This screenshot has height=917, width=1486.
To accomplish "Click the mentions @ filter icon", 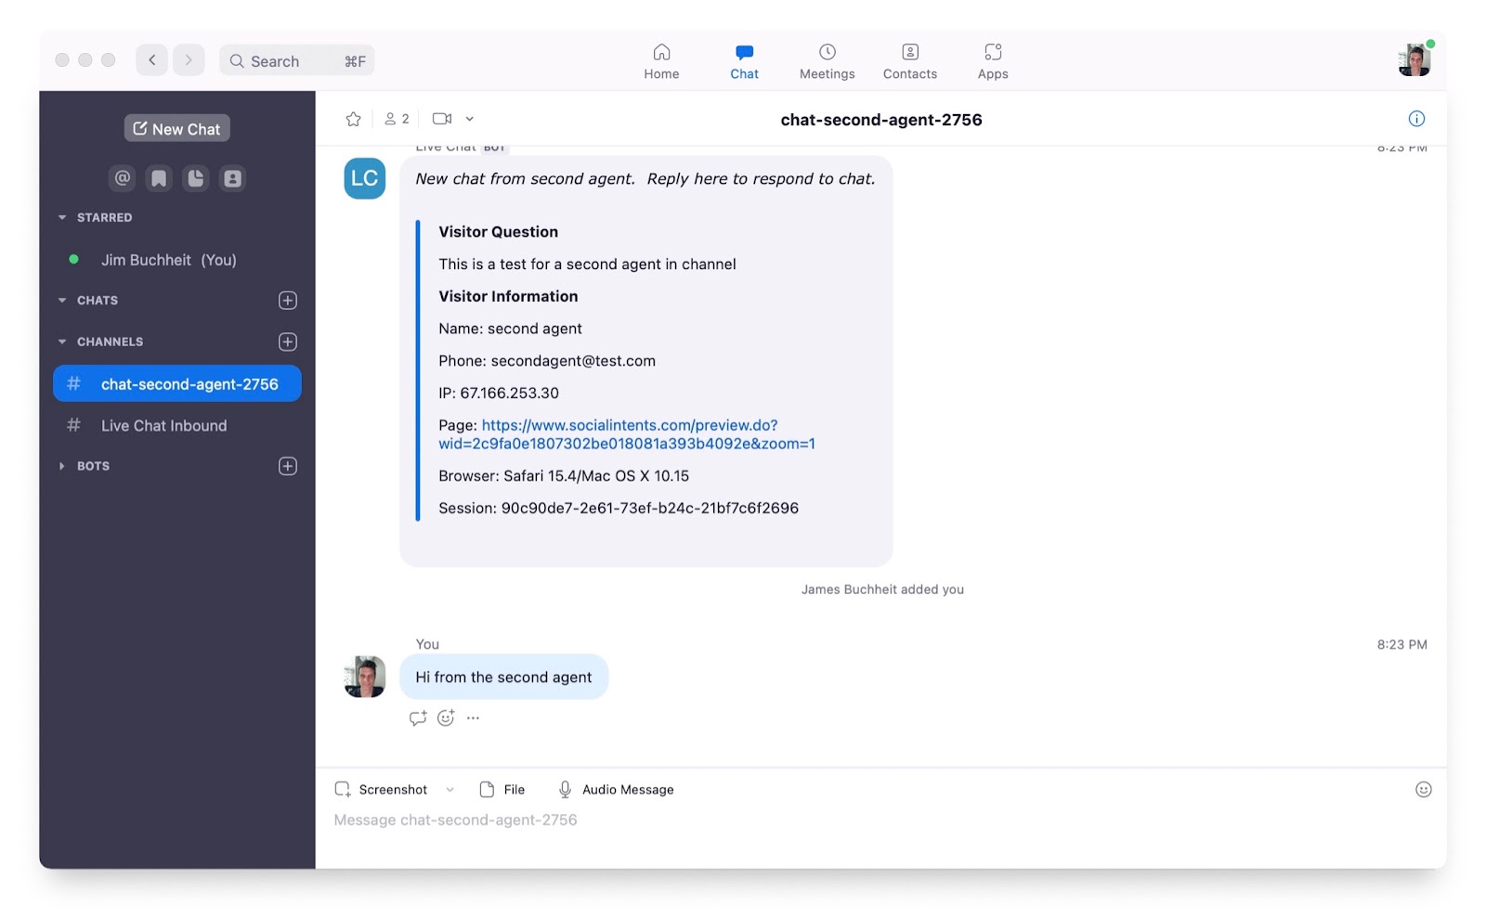I will [x=123, y=178].
